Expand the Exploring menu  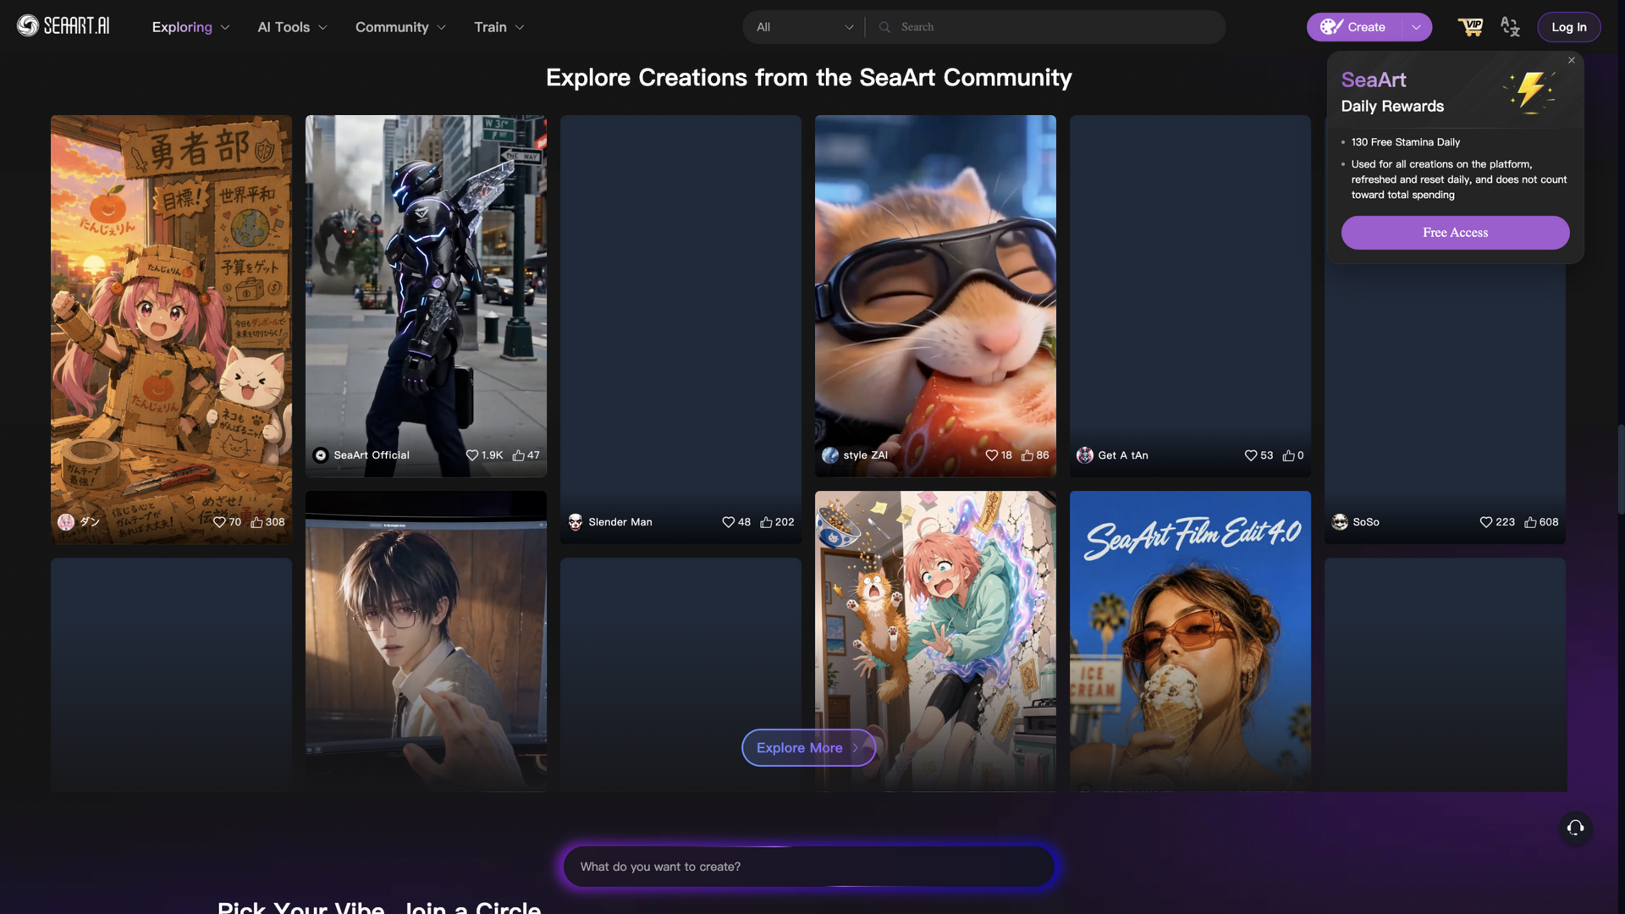[x=190, y=27]
